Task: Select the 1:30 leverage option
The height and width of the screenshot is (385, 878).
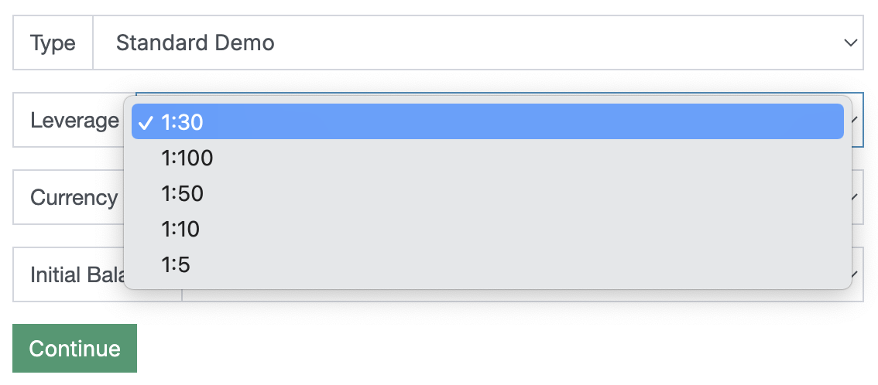Action: pos(487,121)
